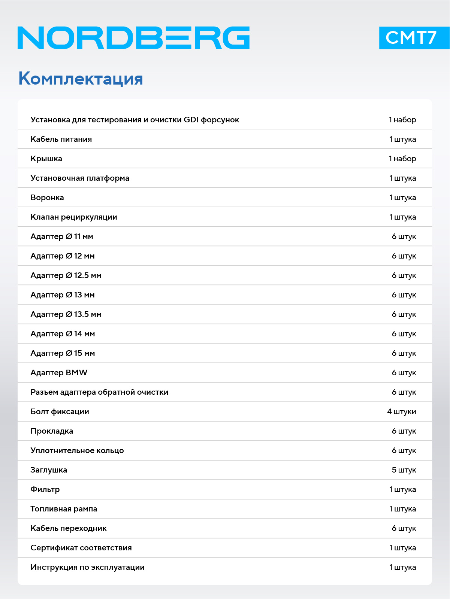Click the CMT7 model badge
Viewport: 450px width, 599px height.
click(414, 38)
